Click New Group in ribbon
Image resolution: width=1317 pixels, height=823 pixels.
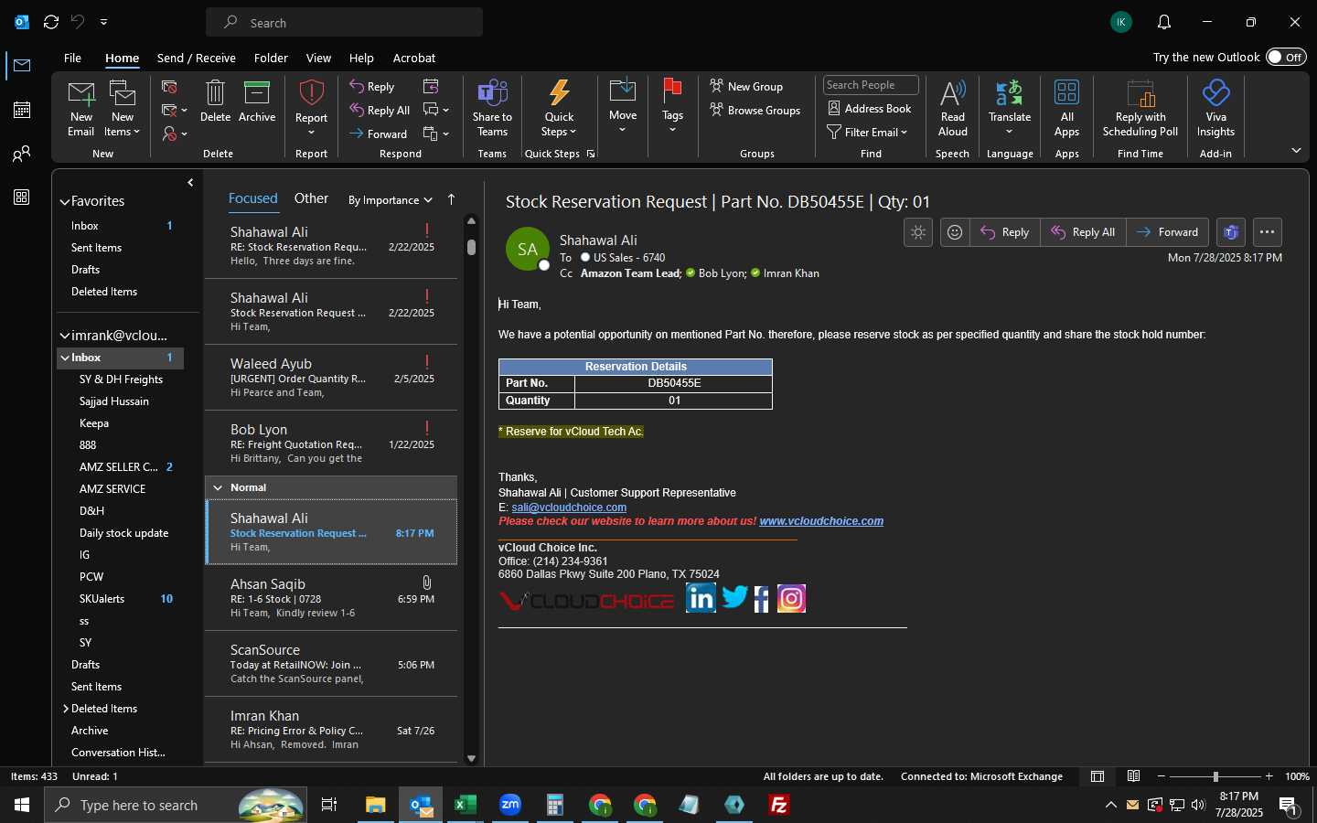tap(746, 86)
